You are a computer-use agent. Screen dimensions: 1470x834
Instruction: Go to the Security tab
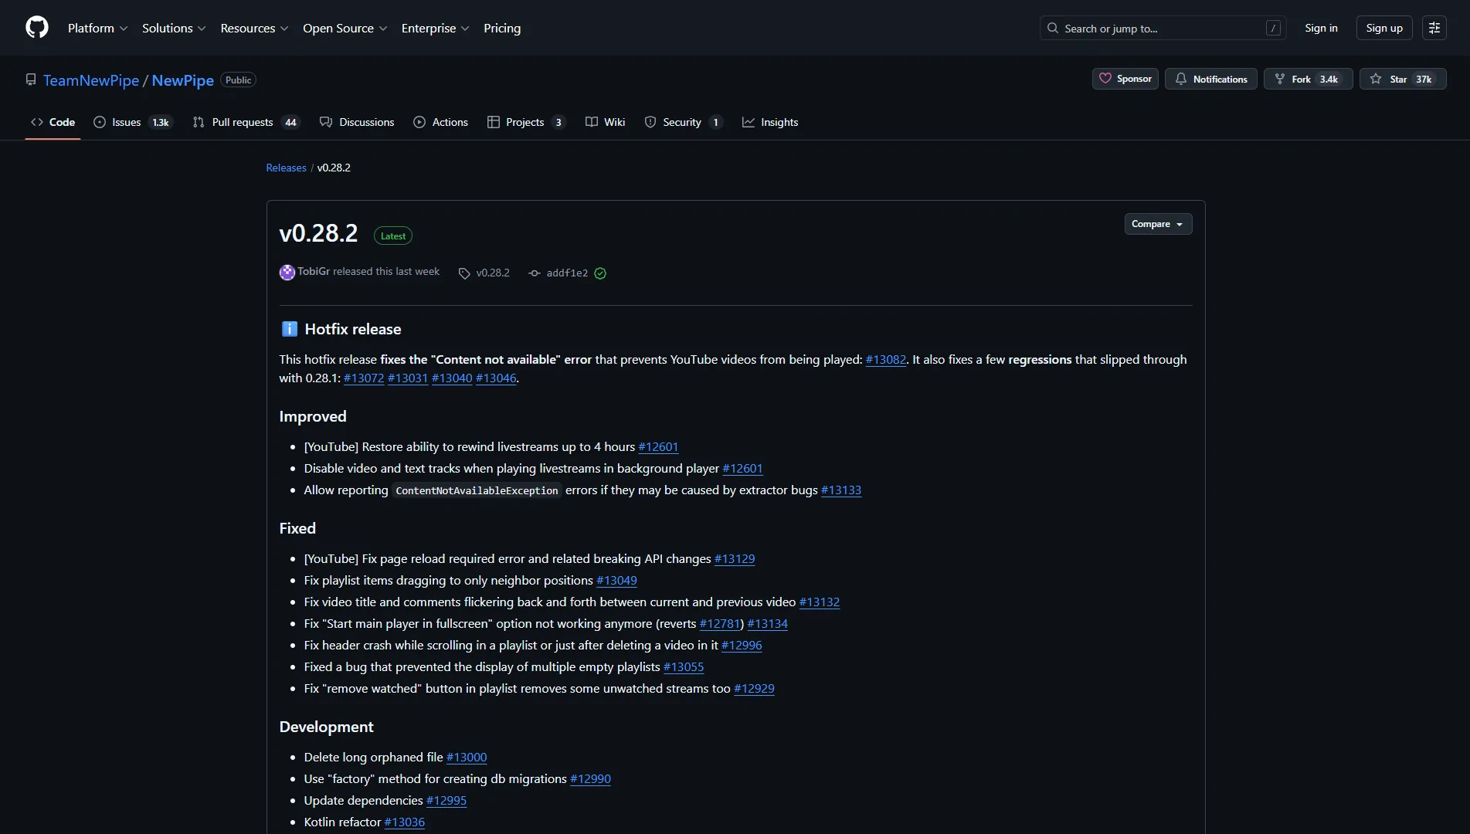[x=682, y=122]
